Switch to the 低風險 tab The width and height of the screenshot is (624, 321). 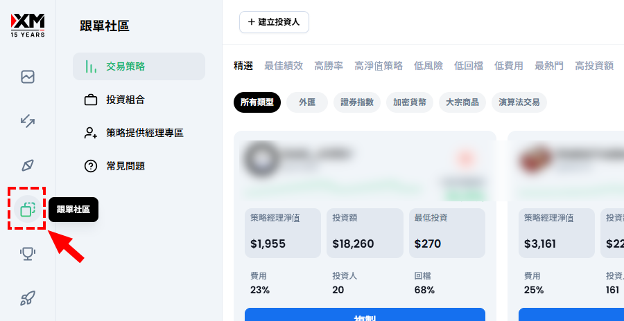coord(428,66)
